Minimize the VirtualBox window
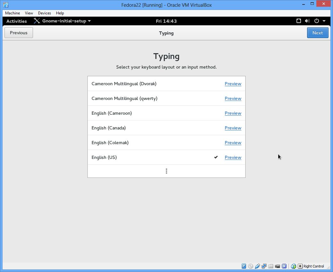Viewport: 333px width, 272px height. click(x=304, y=4)
